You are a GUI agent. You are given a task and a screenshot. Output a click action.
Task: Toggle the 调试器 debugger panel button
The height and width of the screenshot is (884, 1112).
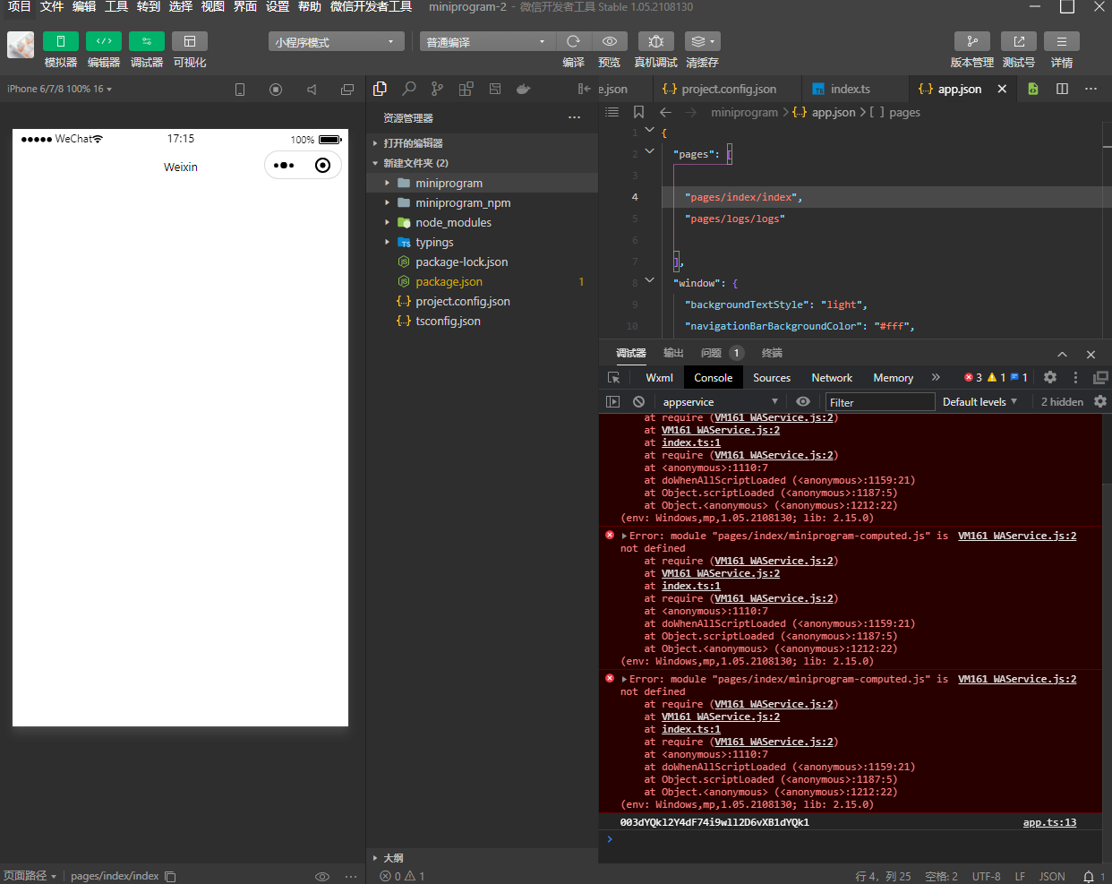click(147, 41)
